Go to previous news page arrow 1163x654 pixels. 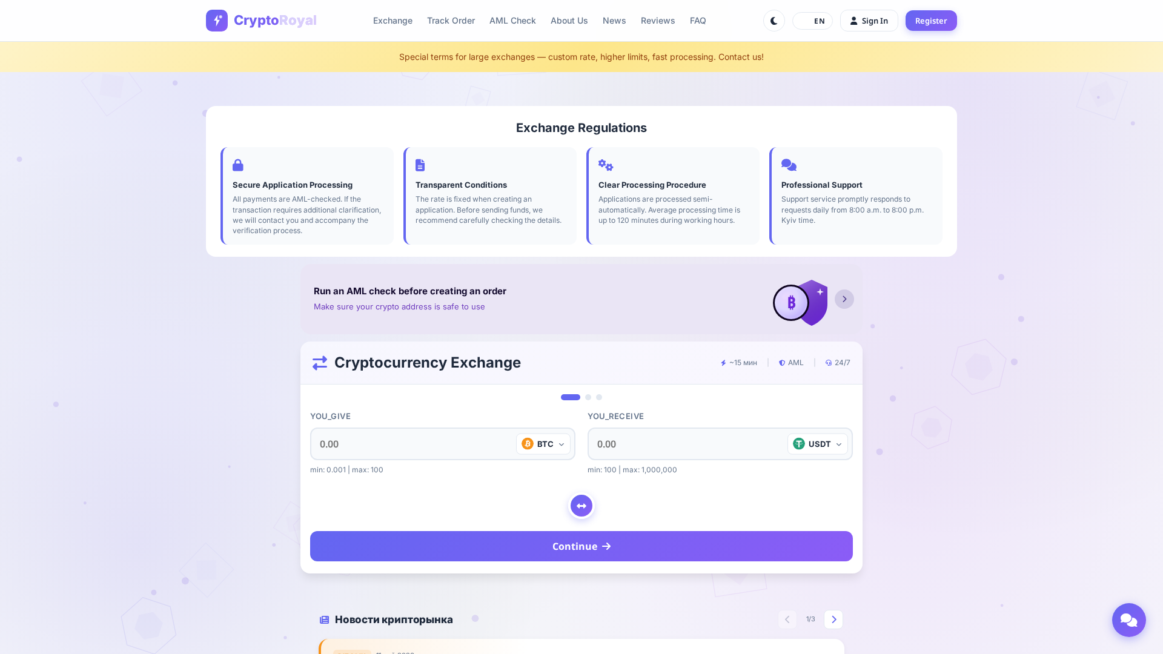coord(787,619)
